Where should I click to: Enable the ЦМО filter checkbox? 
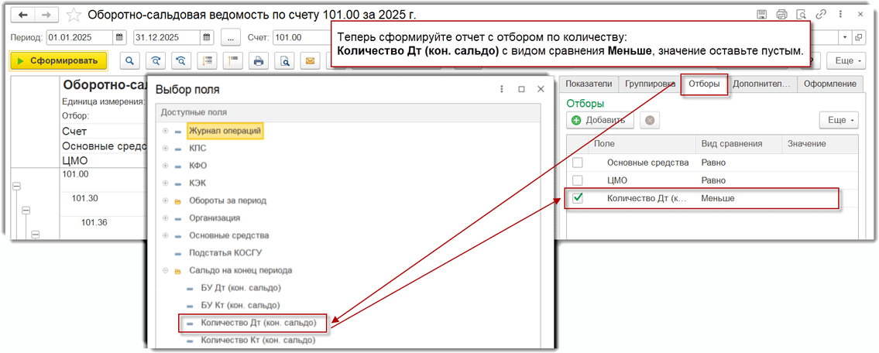577,180
